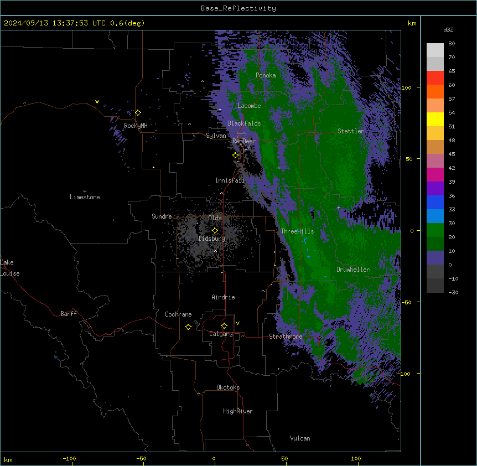Click the asterisk marker above Limestone label
Image resolution: width=477 pixels, height=466 pixels.
(85, 191)
